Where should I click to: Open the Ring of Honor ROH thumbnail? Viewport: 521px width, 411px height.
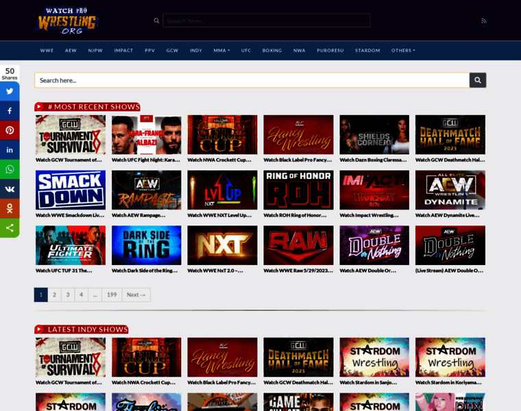pyautogui.click(x=298, y=190)
